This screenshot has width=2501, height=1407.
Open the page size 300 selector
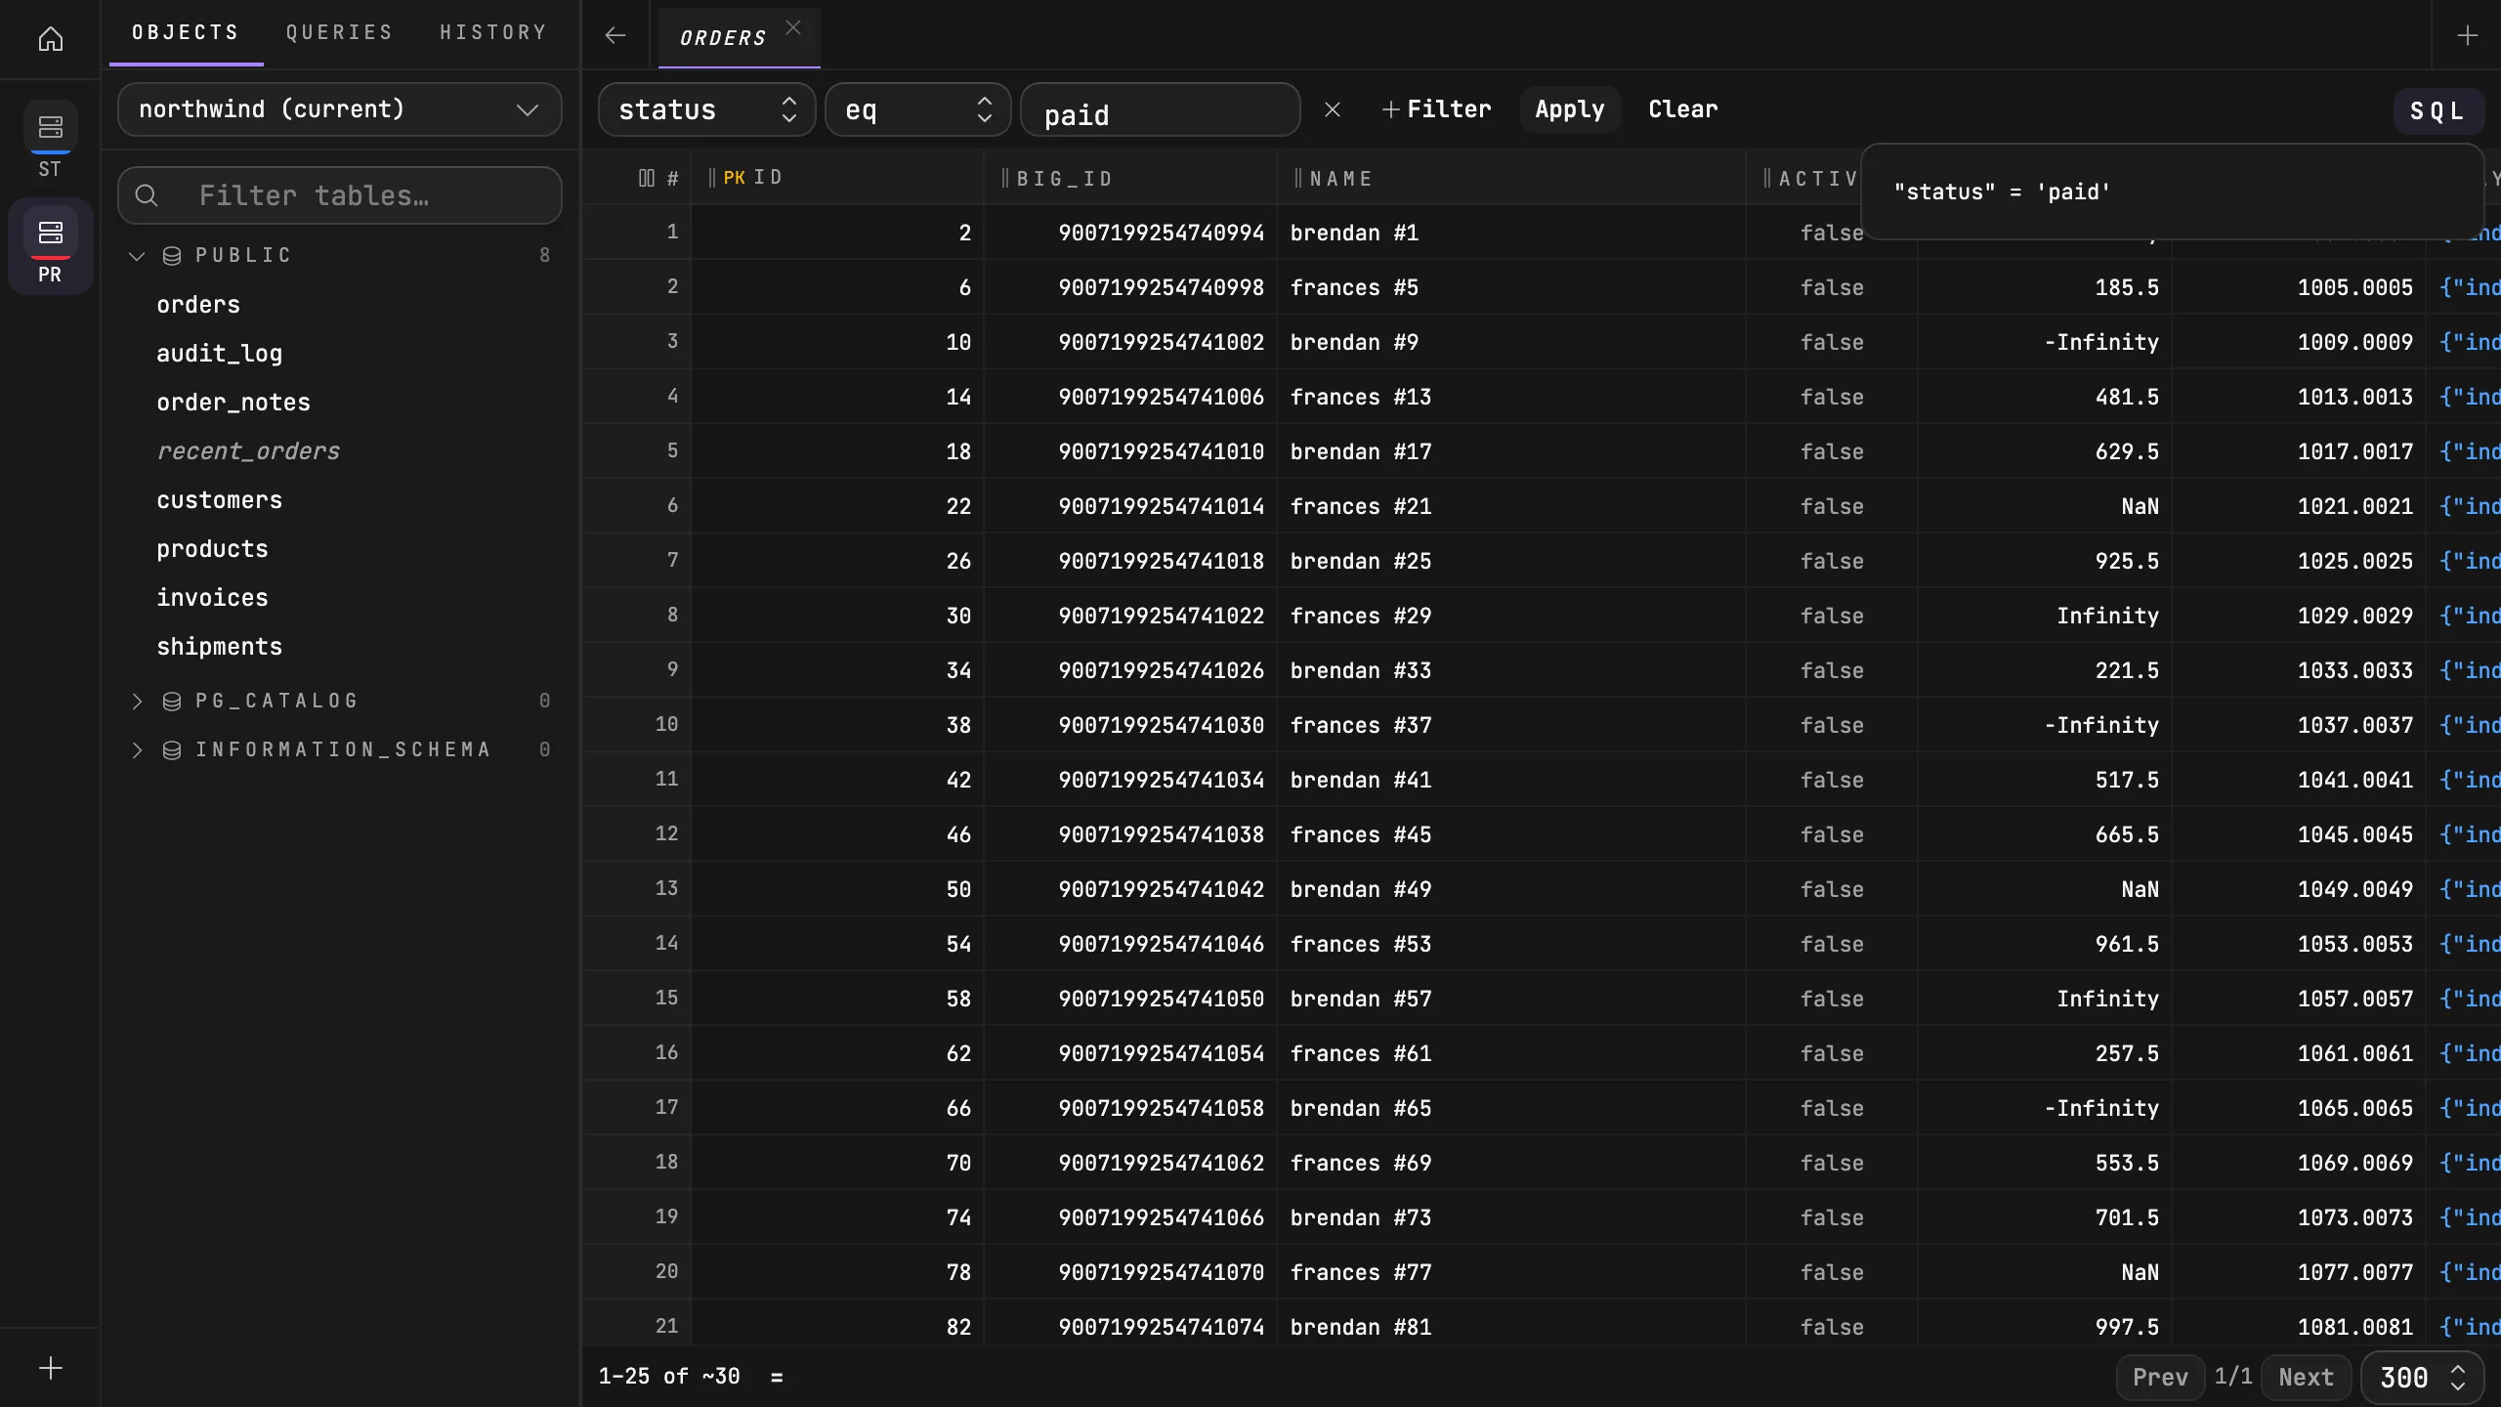coord(2423,1378)
